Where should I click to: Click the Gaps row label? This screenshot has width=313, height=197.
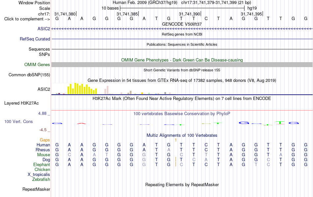[45, 140]
